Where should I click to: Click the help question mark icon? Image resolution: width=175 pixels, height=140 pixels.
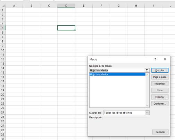(x=155, y=59)
